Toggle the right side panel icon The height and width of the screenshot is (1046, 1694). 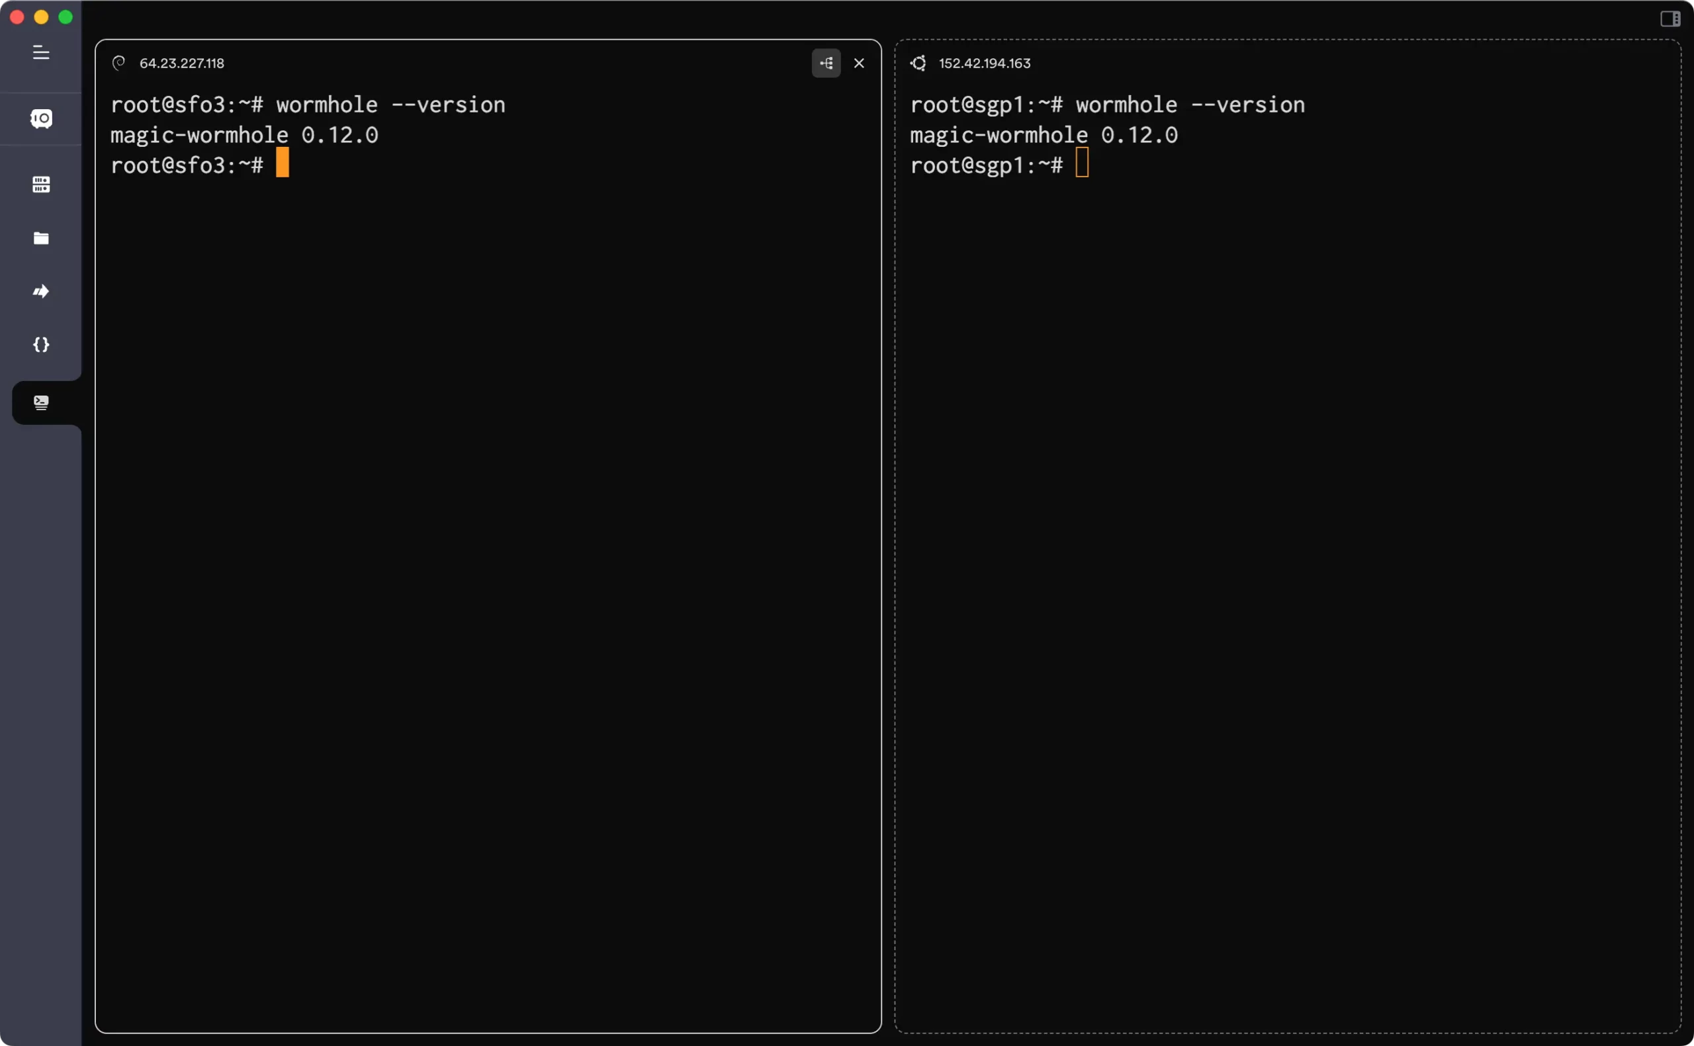(1670, 19)
